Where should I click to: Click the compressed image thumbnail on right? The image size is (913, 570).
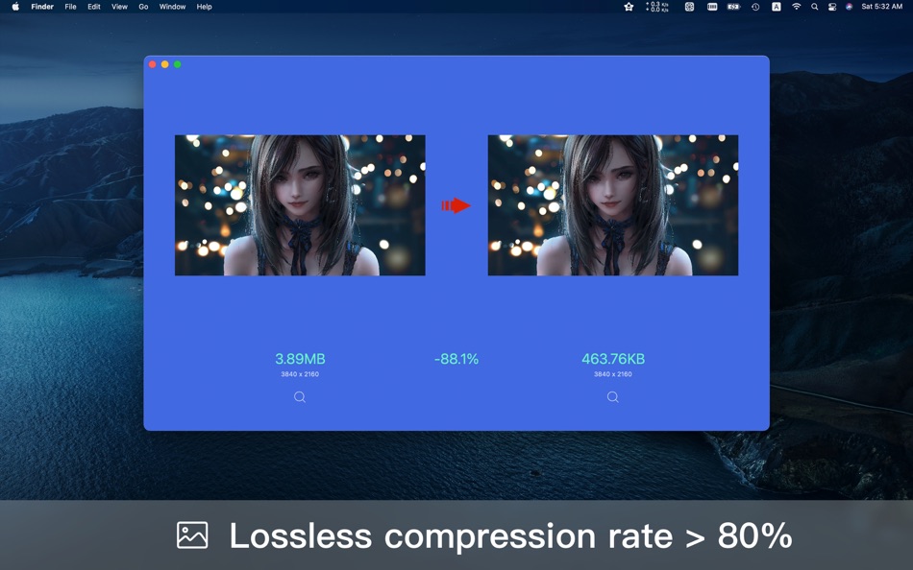[x=613, y=205]
